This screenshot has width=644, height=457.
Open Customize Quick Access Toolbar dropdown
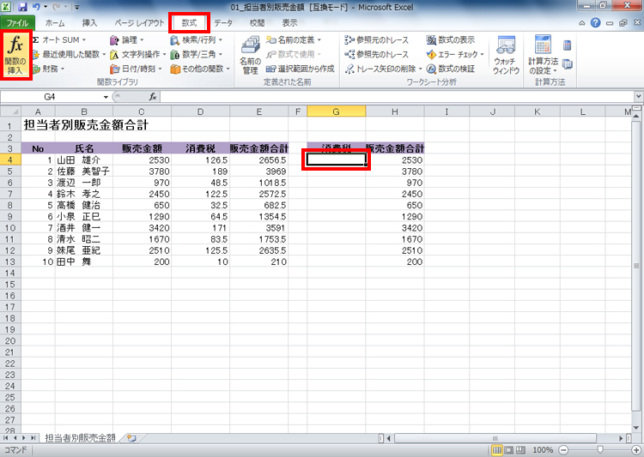point(77,7)
